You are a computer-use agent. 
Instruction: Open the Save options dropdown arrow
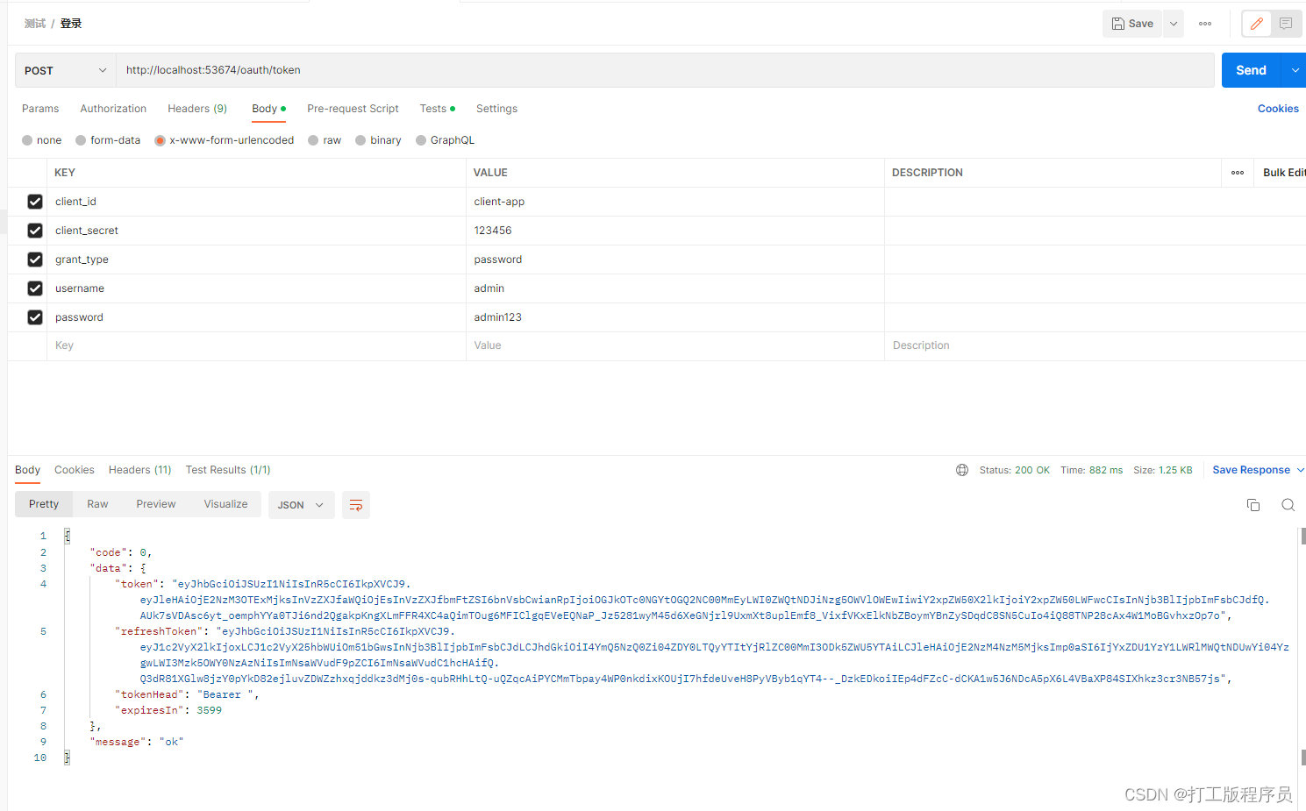[1174, 24]
